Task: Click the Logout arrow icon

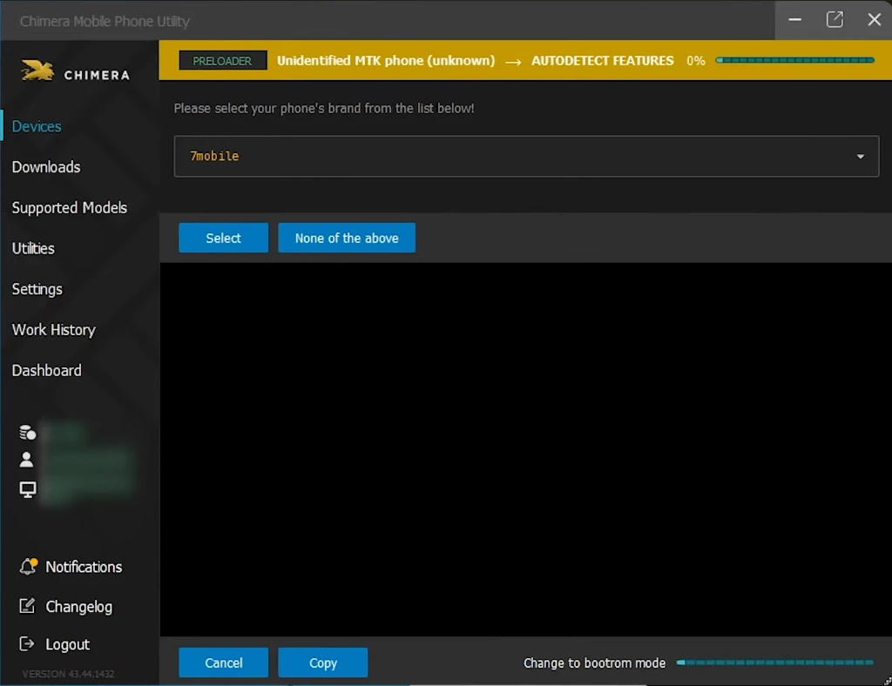Action: coord(28,644)
